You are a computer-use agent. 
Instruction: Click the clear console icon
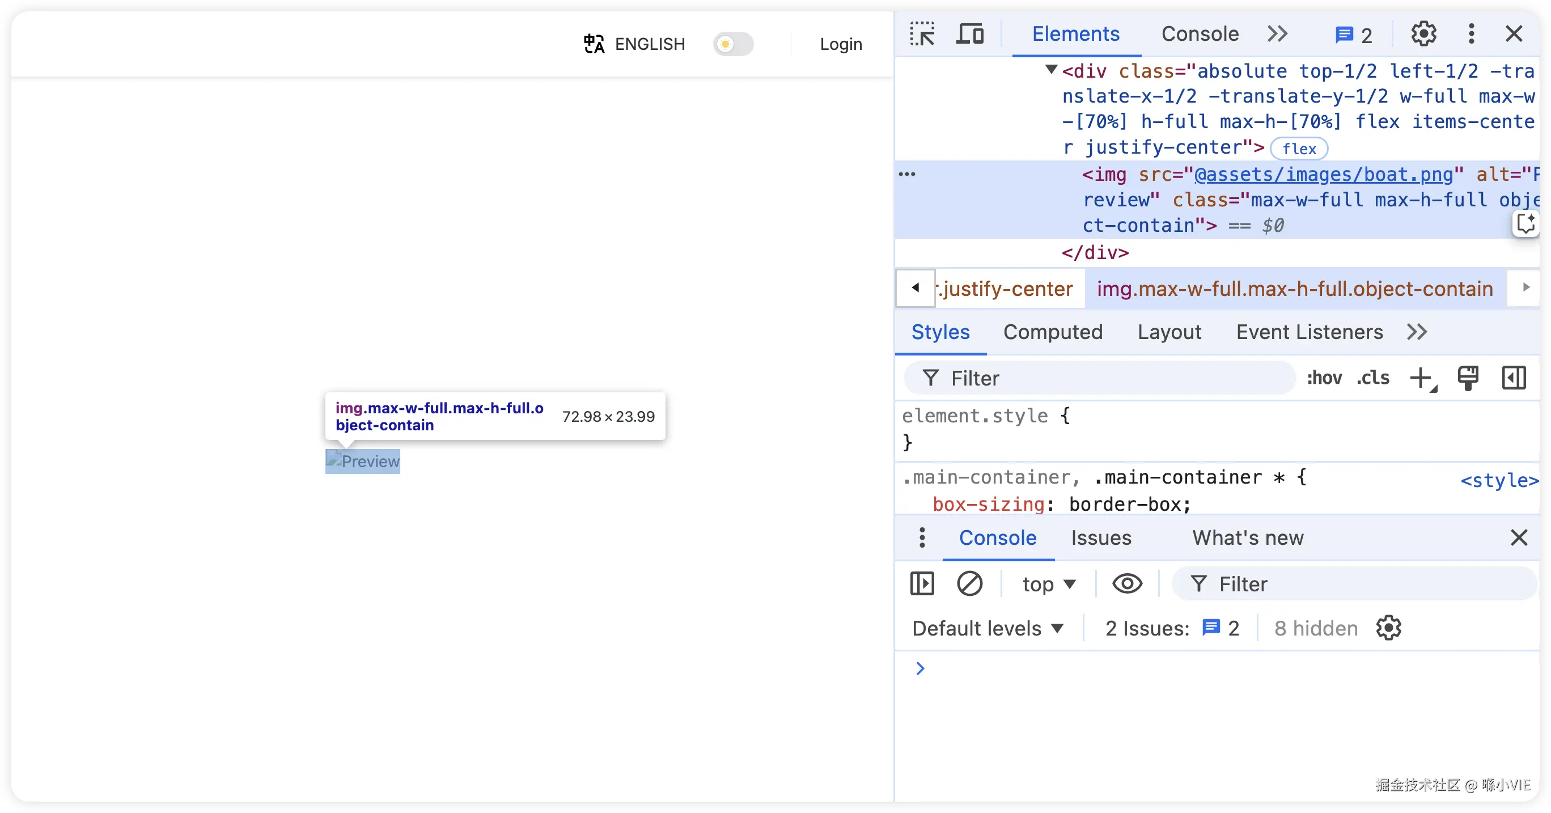[969, 583]
